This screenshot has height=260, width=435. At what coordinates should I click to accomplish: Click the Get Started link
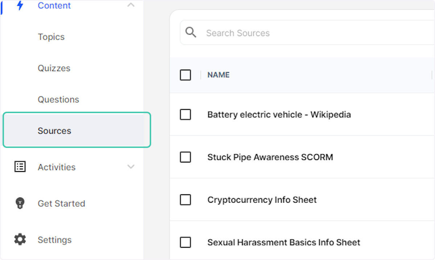tap(61, 203)
